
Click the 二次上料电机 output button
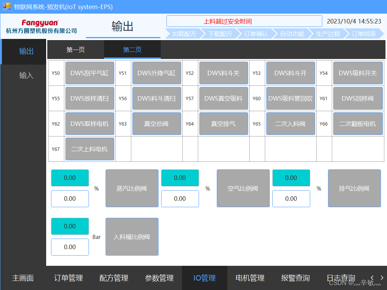[x=90, y=149]
